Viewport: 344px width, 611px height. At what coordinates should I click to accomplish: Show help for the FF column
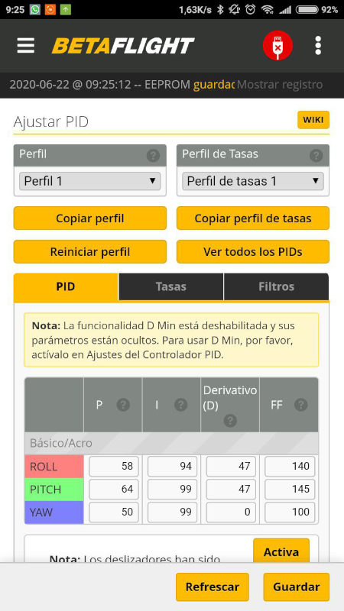click(301, 406)
